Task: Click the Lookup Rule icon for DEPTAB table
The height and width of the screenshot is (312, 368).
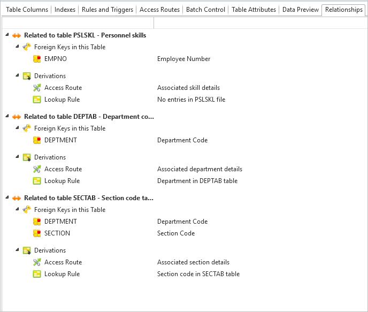Action: [x=37, y=181]
